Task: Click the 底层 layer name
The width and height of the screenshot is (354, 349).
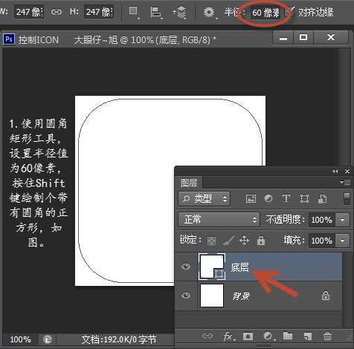Action: pyautogui.click(x=239, y=267)
